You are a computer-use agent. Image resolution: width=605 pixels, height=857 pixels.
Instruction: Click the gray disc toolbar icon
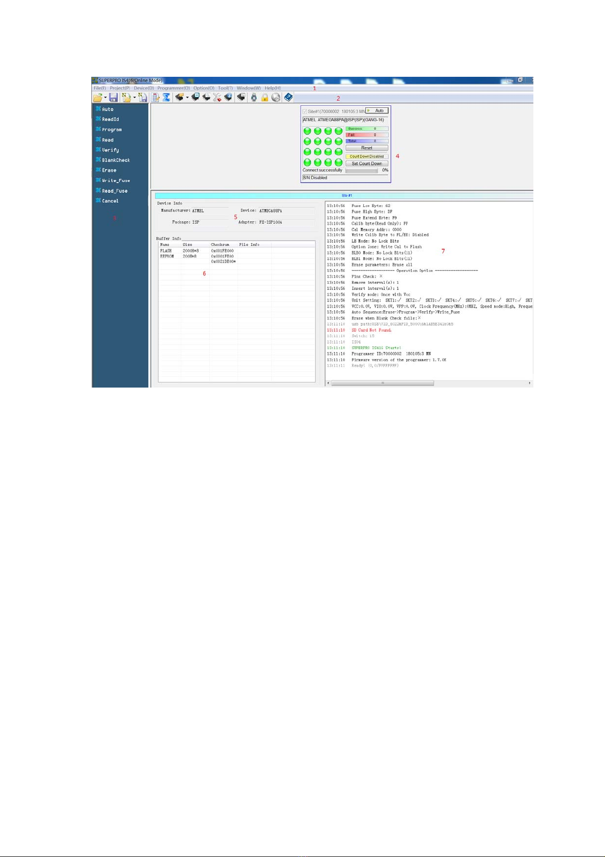coord(276,98)
